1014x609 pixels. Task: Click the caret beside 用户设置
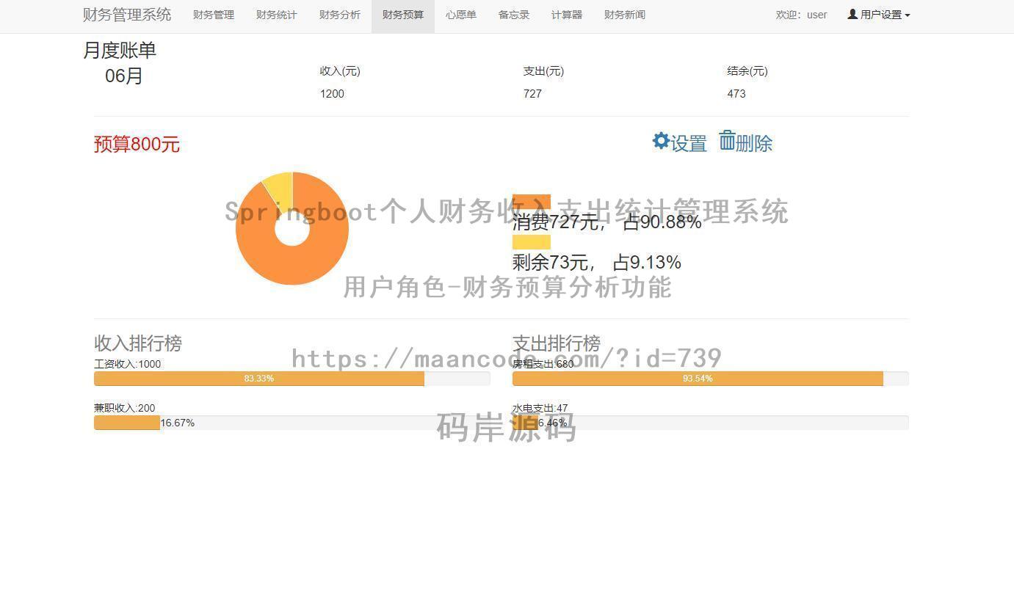click(x=908, y=15)
